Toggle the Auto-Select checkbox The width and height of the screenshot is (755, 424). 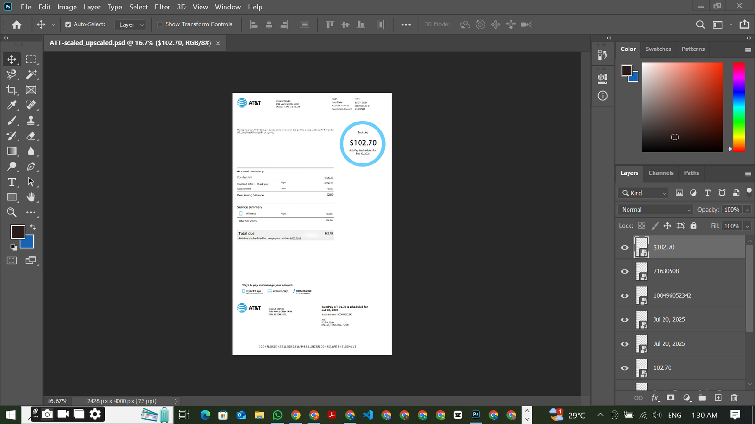[x=68, y=24]
